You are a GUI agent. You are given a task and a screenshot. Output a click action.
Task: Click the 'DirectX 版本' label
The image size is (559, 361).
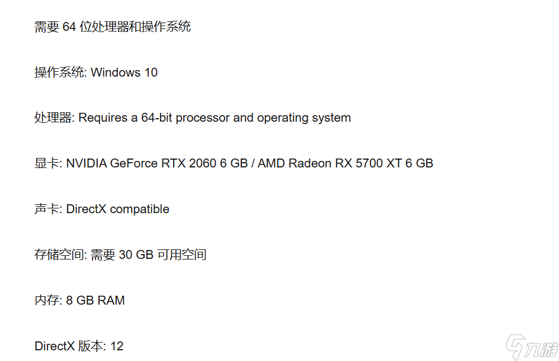68,346
